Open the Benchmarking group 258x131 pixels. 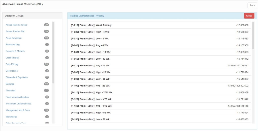pyautogui.click(x=13, y=45)
